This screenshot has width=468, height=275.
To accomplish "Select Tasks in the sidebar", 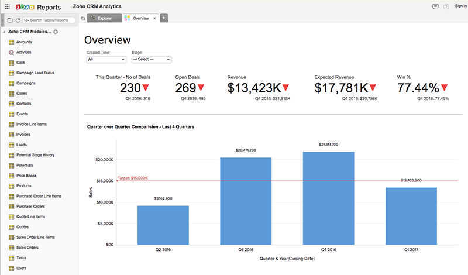I will pyautogui.click(x=21, y=257).
